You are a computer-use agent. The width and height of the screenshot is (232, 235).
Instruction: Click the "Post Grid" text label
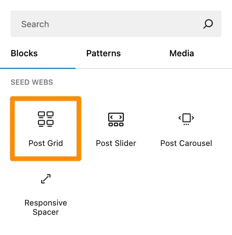[x=46, y=143]
